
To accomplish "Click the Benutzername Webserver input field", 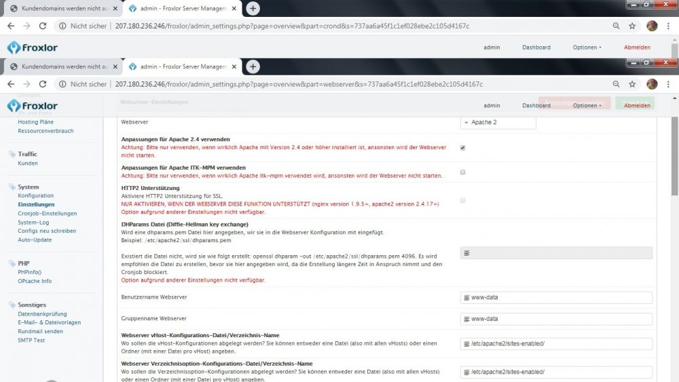I will pos(556,297).
